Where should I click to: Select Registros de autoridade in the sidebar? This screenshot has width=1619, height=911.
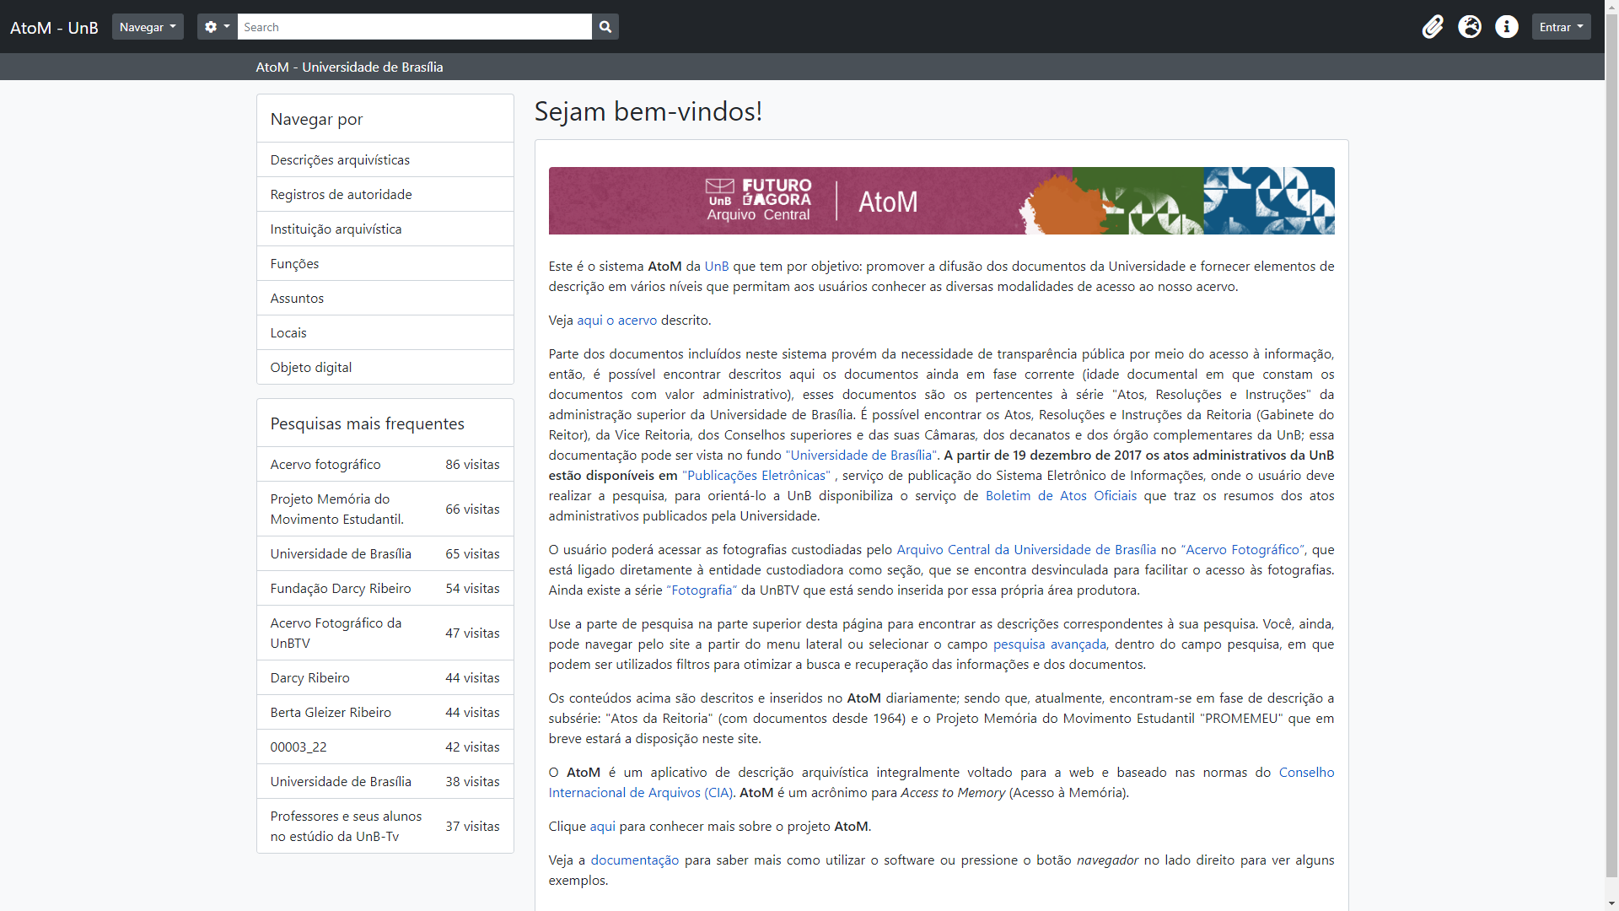(341, 195)
